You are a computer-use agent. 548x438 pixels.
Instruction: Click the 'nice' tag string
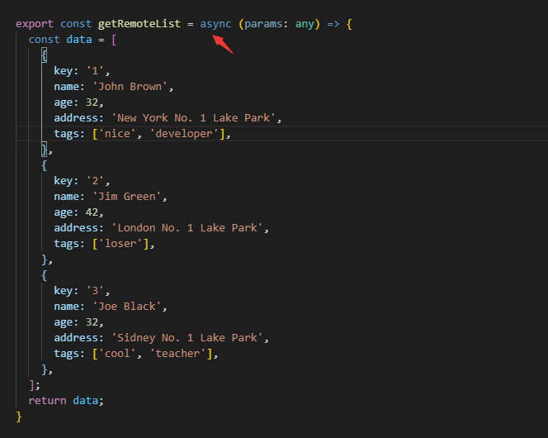(117, 134)
